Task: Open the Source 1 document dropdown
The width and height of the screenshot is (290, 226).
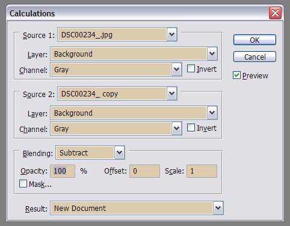Action: 117,34
